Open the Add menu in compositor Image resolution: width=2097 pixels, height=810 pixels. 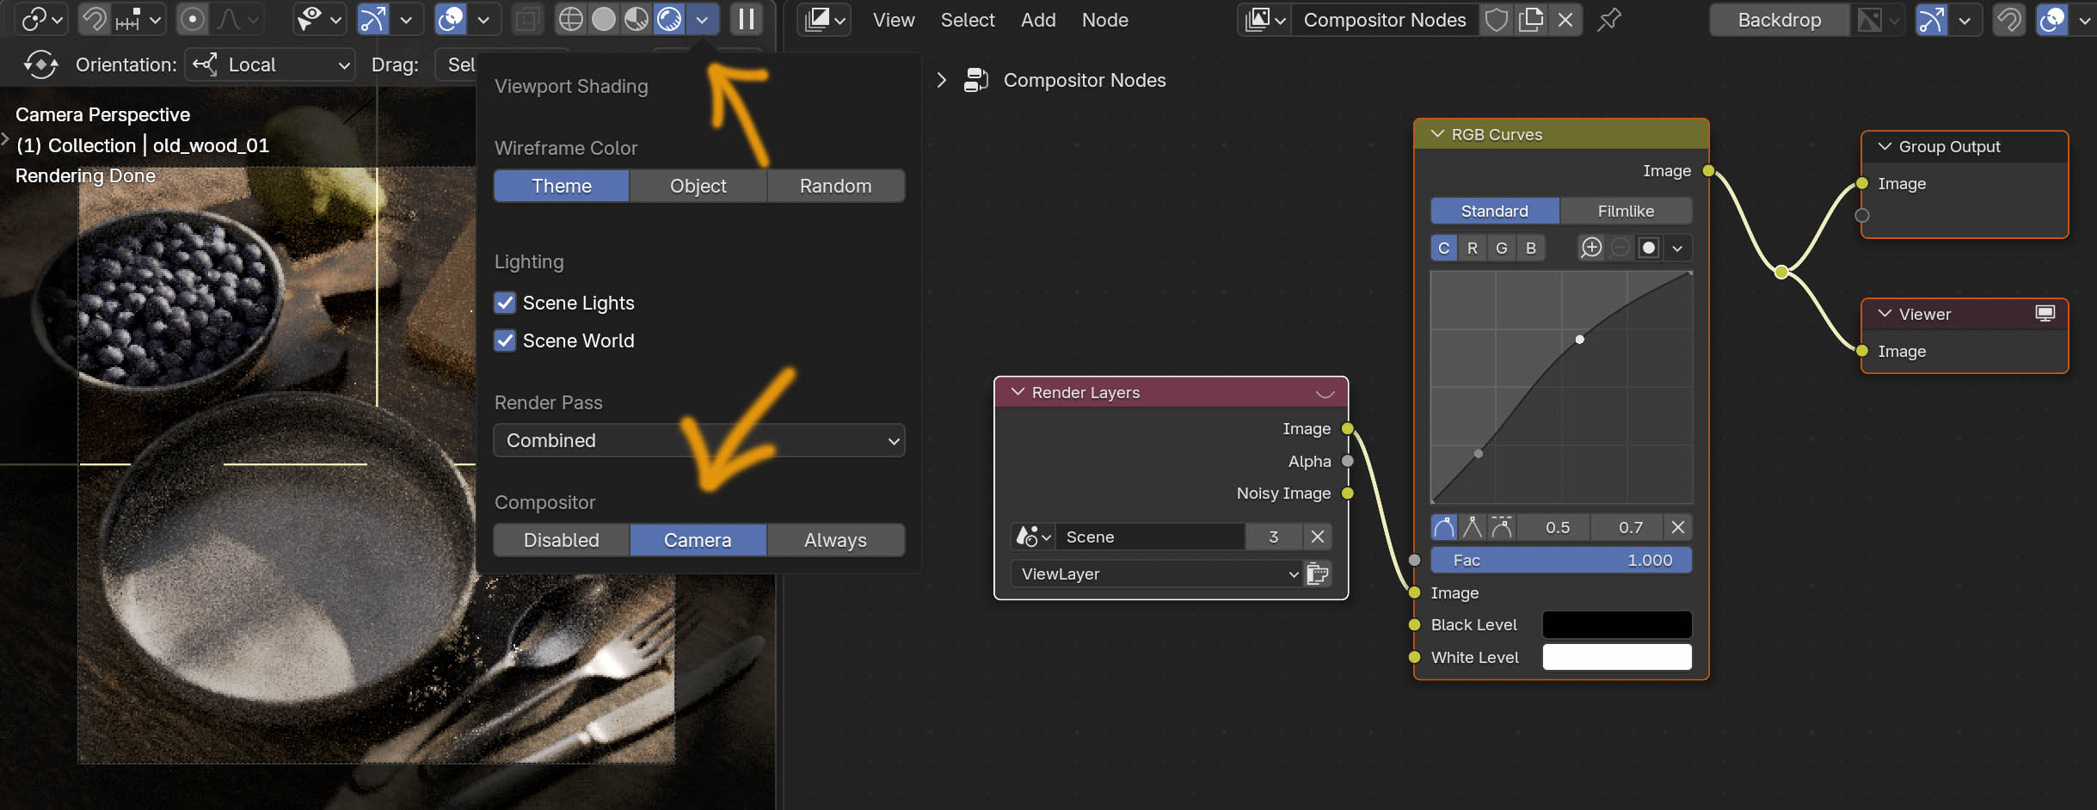[x=1037, y=20]
